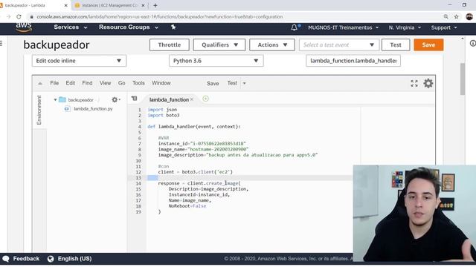Toggle fullscreen editor icon
Image resolution: width=476 pixels, height=267 pixels.
pos(414,83)
